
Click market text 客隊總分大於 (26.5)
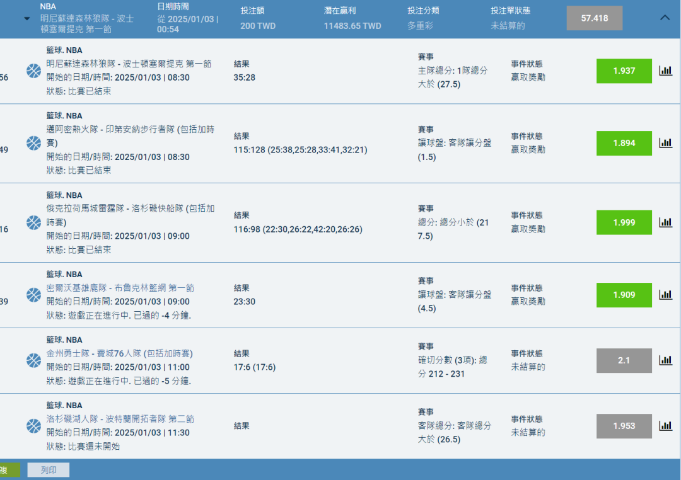[454, 432]
